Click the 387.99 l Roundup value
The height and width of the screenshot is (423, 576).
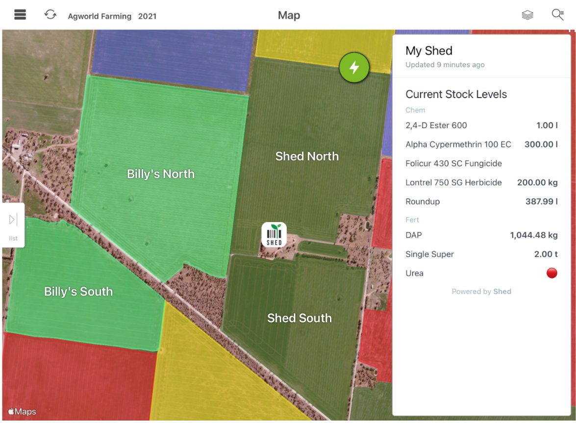542,201
